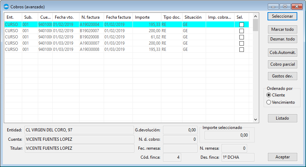Click the Cobros app icon in title bar

(6, 7)
